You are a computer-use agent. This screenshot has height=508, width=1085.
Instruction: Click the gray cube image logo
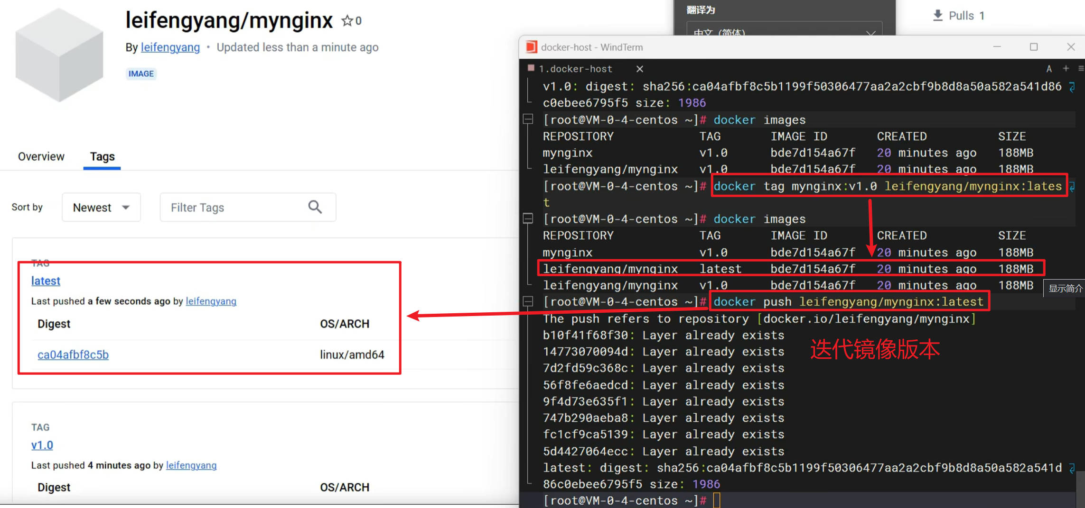59,55
